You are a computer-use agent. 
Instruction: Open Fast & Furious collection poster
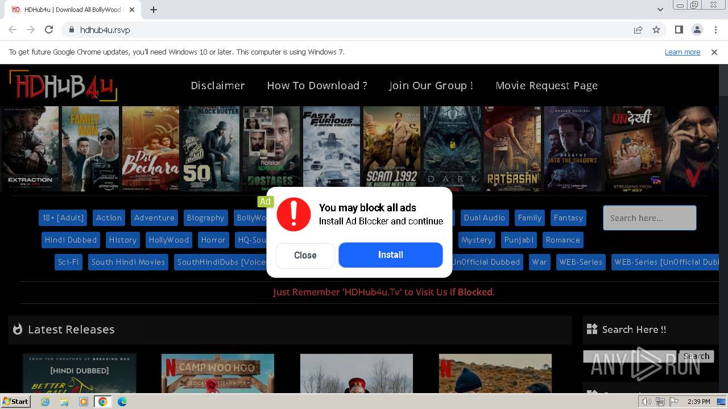coord(332,148)
